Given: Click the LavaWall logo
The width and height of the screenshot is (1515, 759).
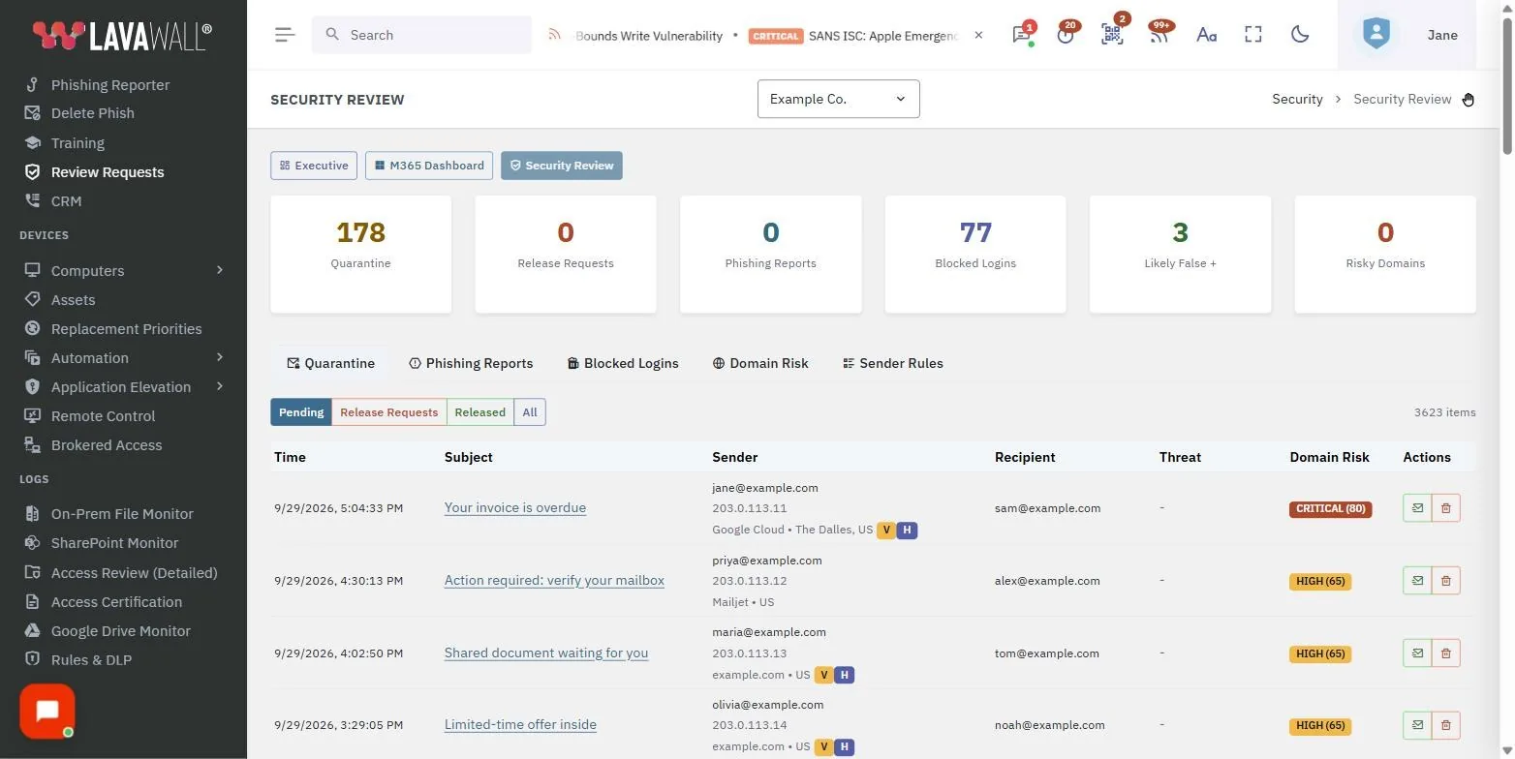Looking at the screenshot, I should [x=122, y=35].
